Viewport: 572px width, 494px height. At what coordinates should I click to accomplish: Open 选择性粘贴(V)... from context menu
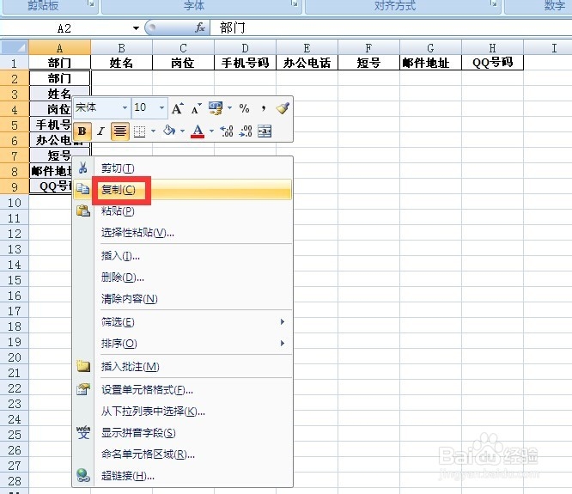point(182,233)
